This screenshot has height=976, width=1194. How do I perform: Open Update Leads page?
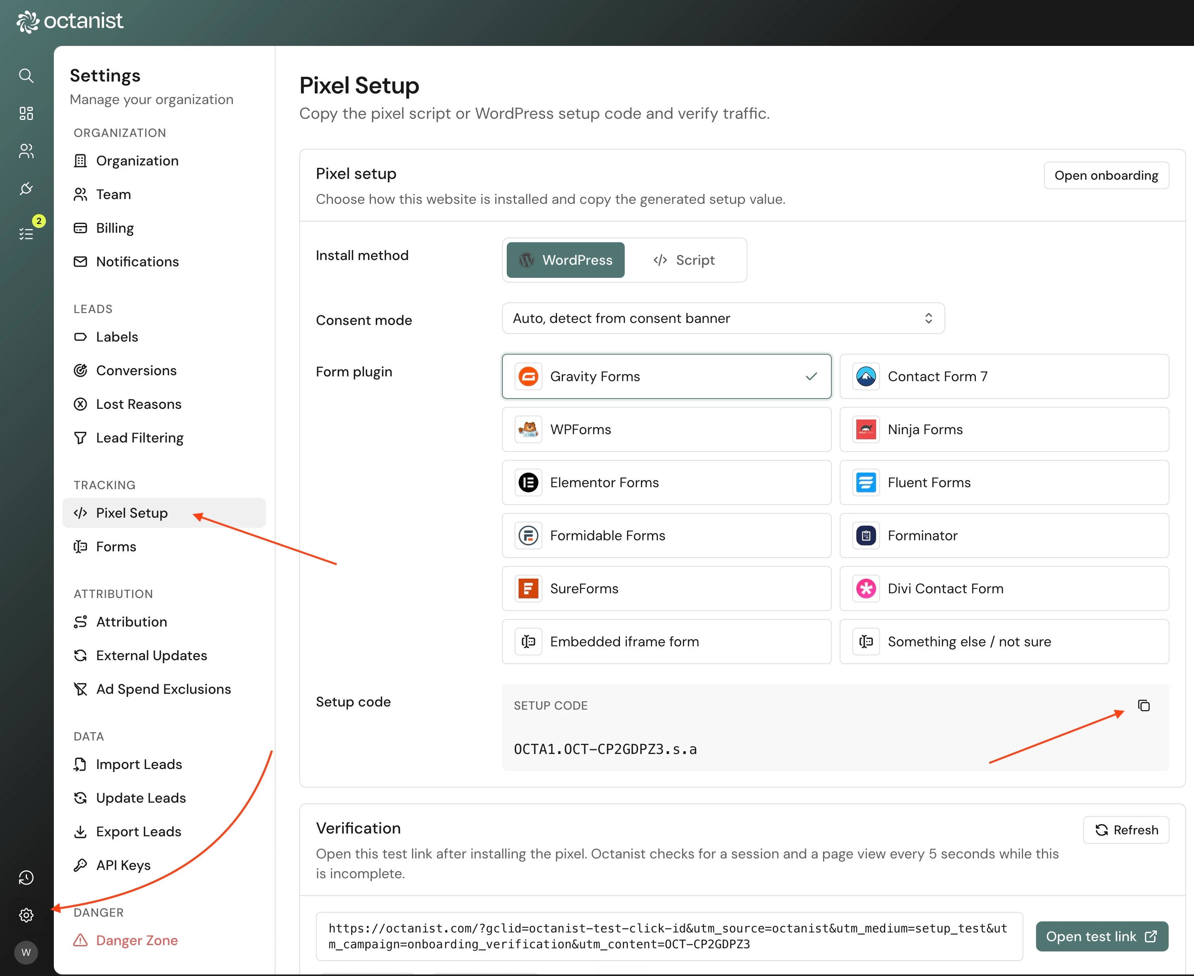click(164, 798)
